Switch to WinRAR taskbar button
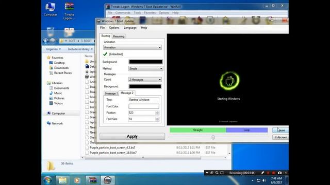This screenshot has width=330, height=185. [x=92, y=180]
